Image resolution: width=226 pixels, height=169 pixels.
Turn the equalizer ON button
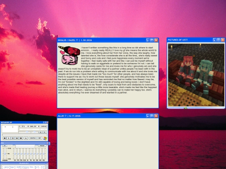click(5, 146)
